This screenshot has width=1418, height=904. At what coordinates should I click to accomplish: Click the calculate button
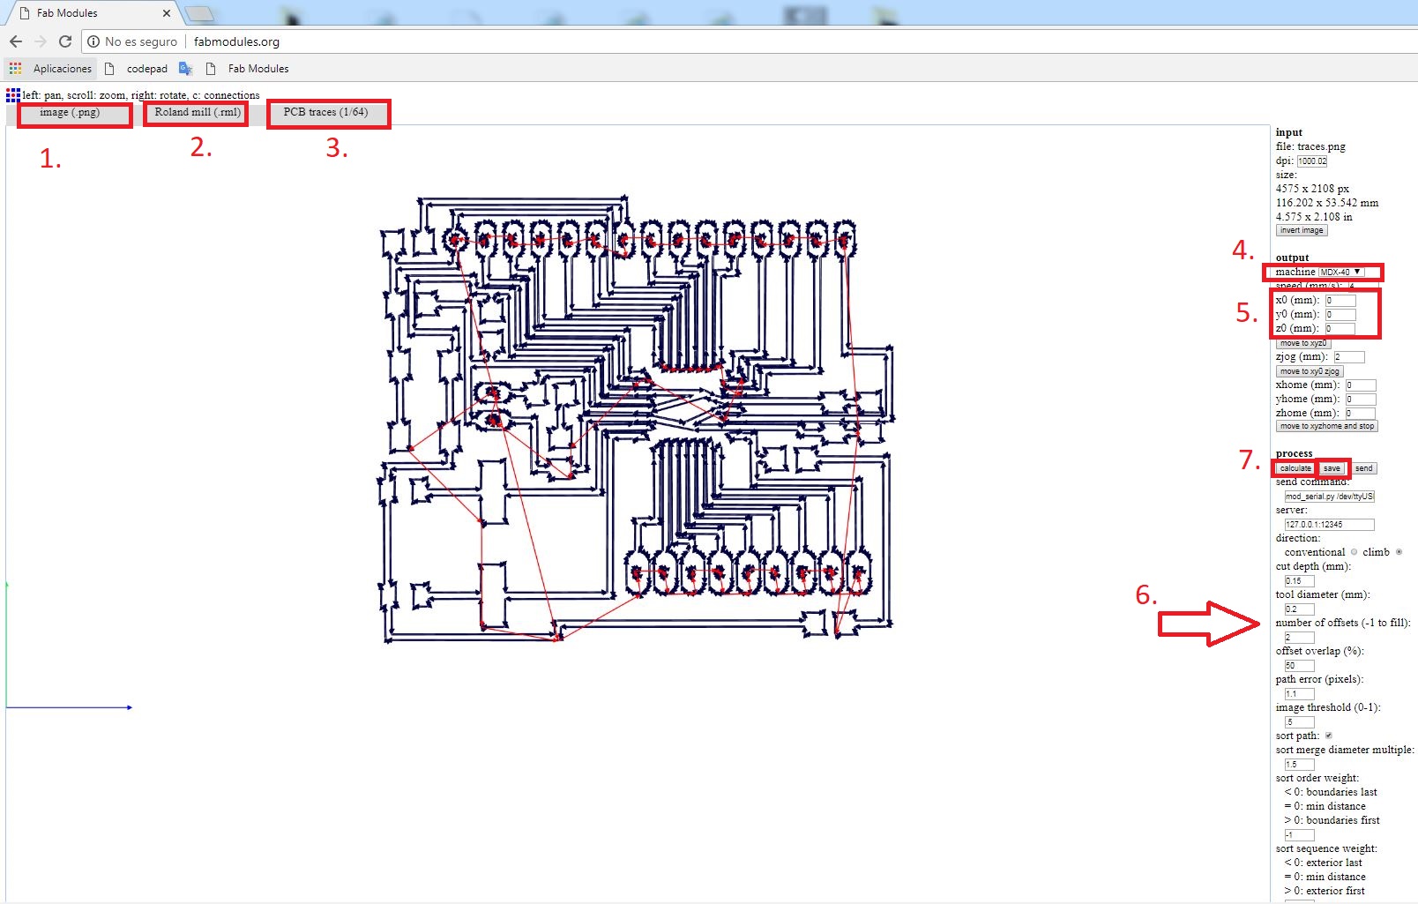[1295, 468]
